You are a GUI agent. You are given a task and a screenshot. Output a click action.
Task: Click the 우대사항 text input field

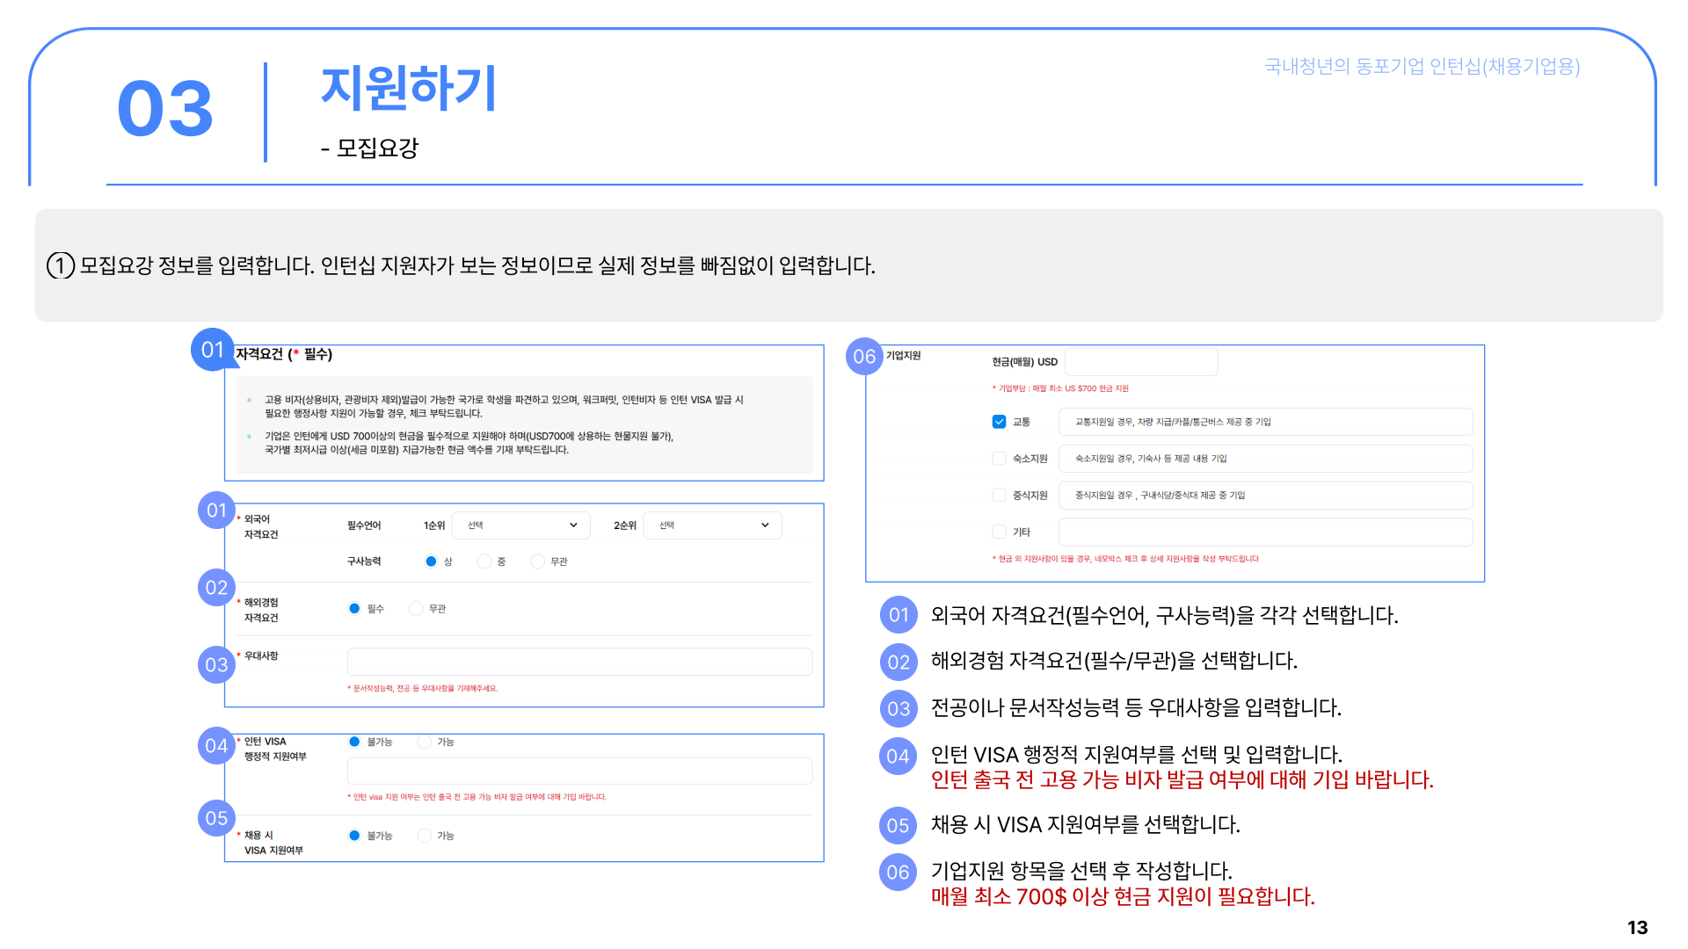tap(579, 662)
